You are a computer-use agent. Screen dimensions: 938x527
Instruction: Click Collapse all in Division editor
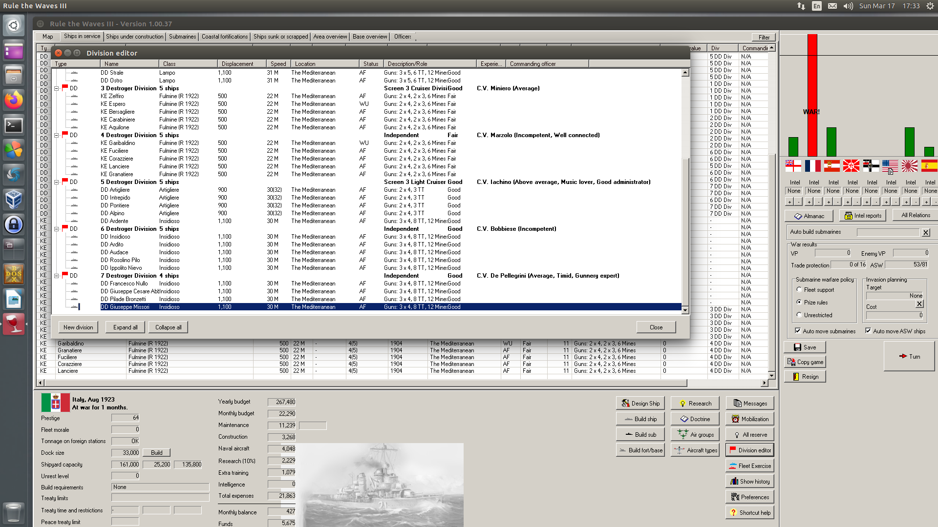click(x=169, y=327)
